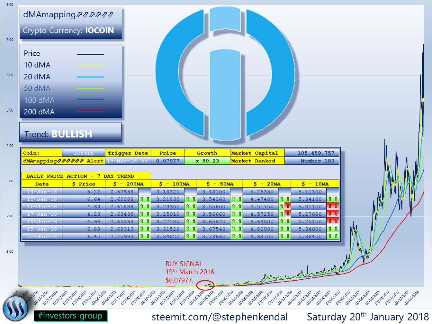The width and height of the screenshot is (432, 324).
Task: Click the dMAmapping title text
Action: pyautogui.click(x=68, y=14)
